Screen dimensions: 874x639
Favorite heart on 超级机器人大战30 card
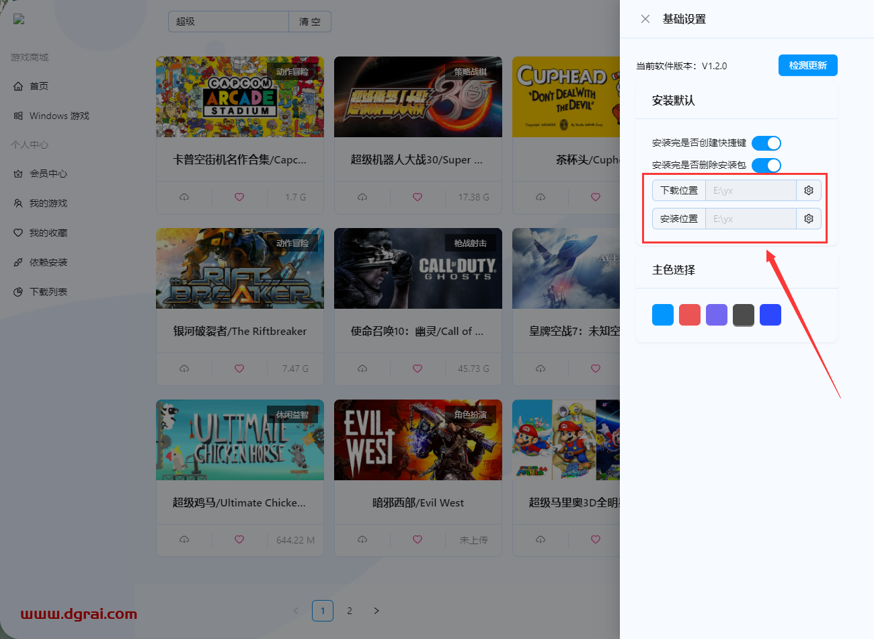tap(418, 197)
